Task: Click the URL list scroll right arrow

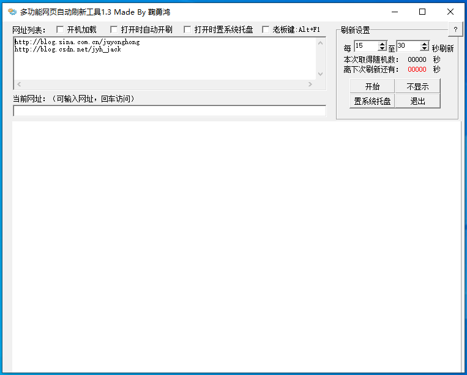Action: click(310, 84)
